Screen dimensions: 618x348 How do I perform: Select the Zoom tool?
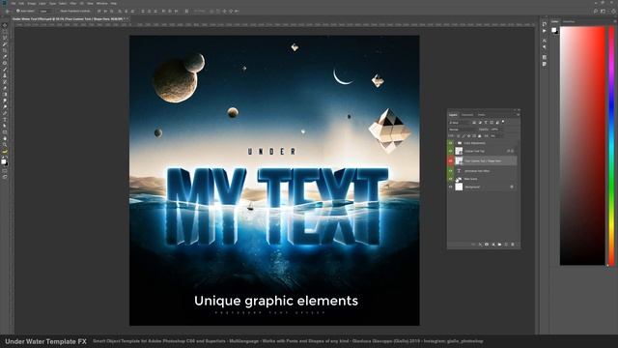5,145
